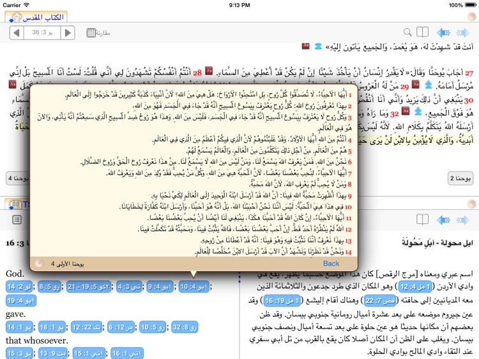
Task: Open reference link 1 مل 19: 16
Action: pyautogui.click(x=282, y=301)
